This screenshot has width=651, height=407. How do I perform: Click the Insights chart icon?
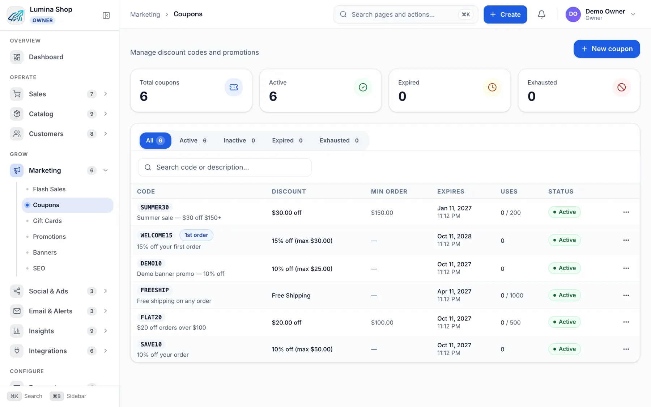click(17, 331)
